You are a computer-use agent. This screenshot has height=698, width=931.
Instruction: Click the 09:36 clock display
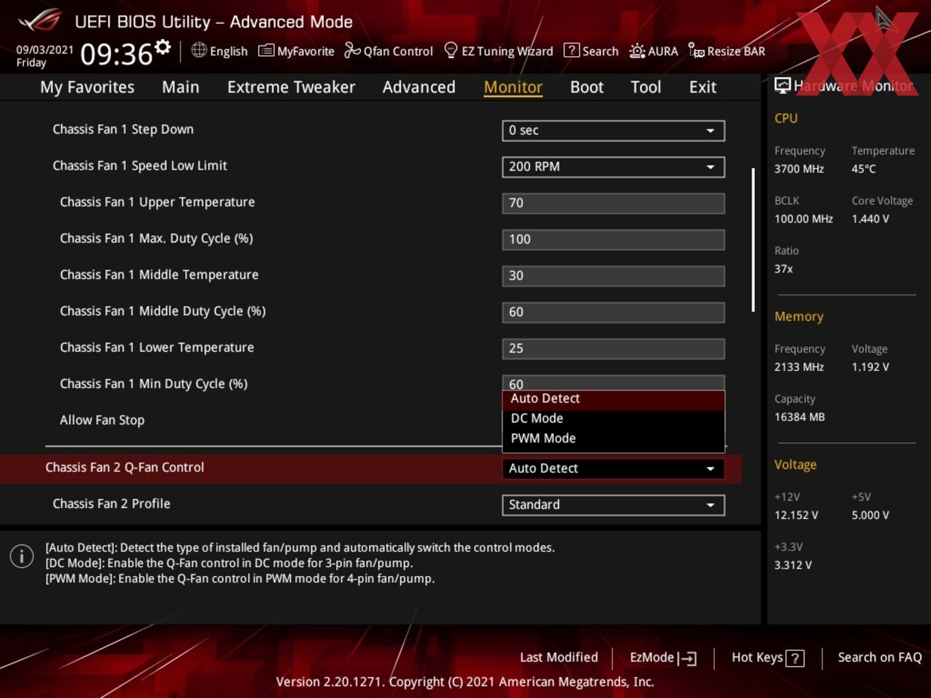point(116,53)
